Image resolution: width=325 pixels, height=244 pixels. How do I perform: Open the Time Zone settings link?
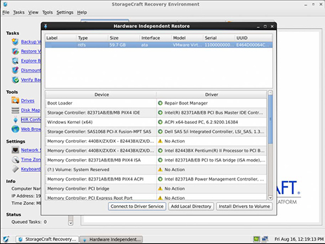[x=31, y=160]
